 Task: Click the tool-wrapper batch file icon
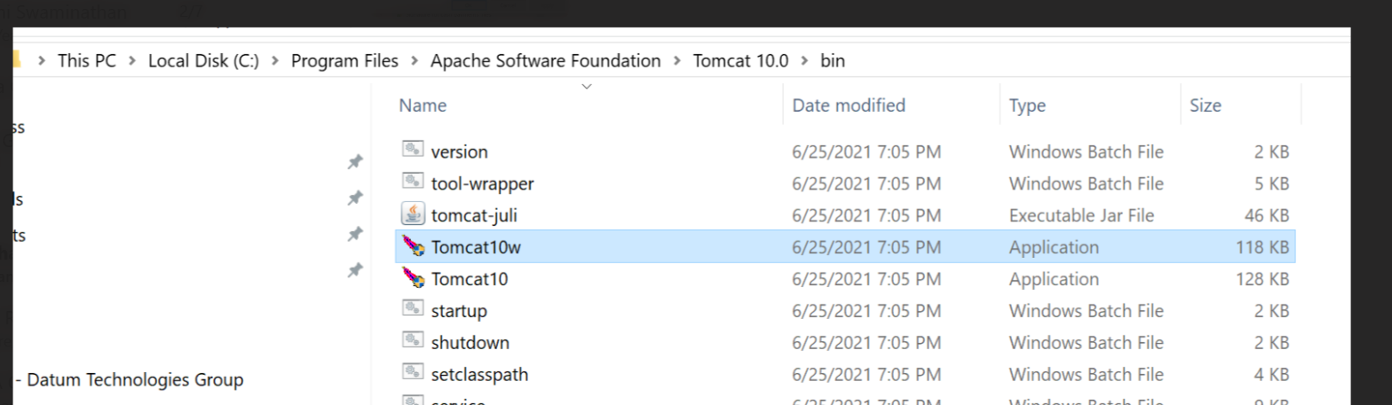pyautogui.click(x=412, y=183)
